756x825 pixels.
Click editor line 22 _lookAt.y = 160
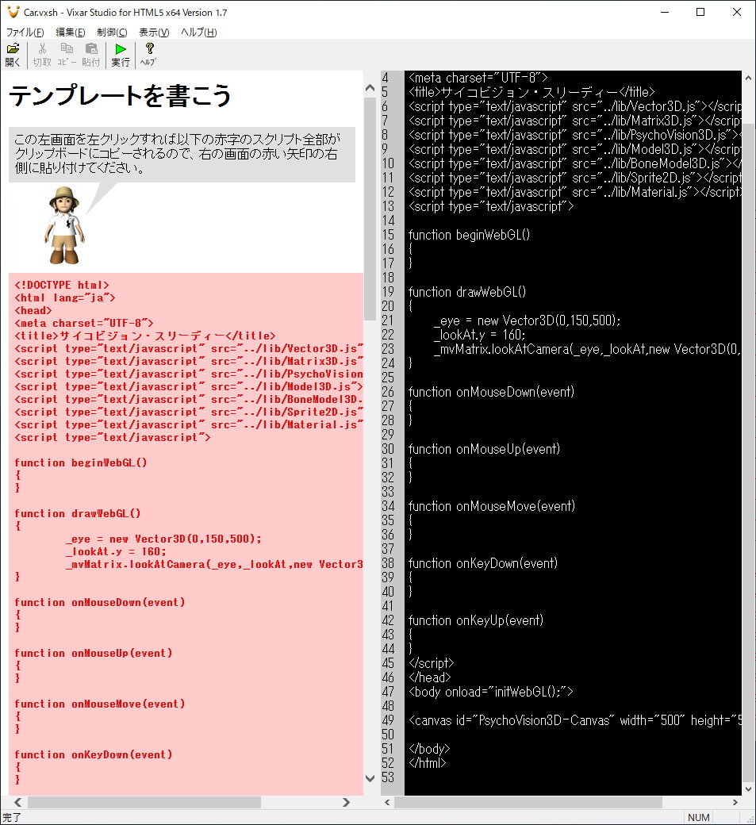pos(479,335)
